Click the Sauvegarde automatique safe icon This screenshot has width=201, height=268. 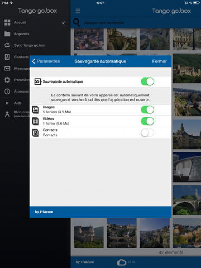click(x=38, y=82)
